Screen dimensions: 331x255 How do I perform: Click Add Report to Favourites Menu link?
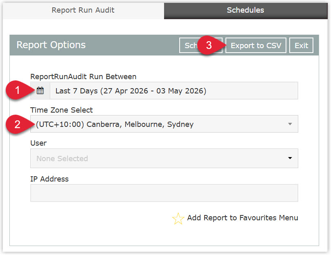coord(243,218)
